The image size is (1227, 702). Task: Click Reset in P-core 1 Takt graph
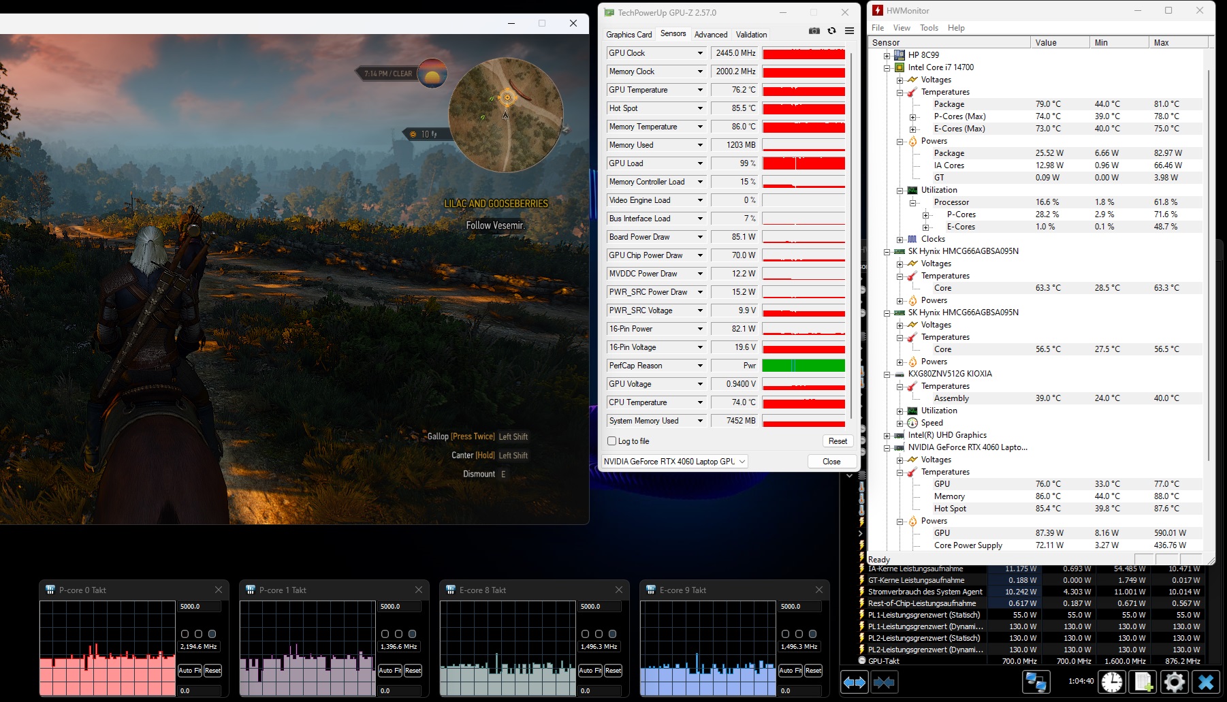(x=413, y=671)
